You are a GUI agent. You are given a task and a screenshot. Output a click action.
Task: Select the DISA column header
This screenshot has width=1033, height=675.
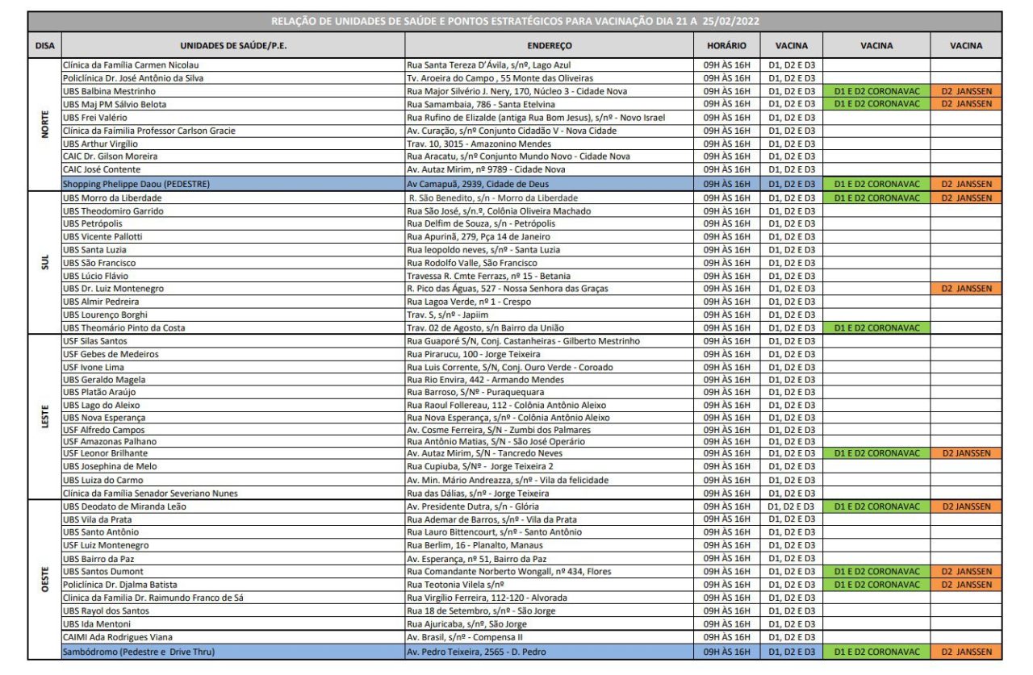(x=45, y=46)
